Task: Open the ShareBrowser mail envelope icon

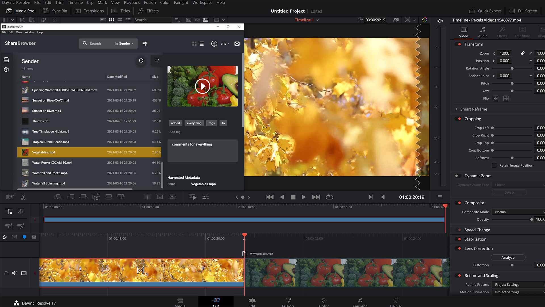Action: coord(237,43)
